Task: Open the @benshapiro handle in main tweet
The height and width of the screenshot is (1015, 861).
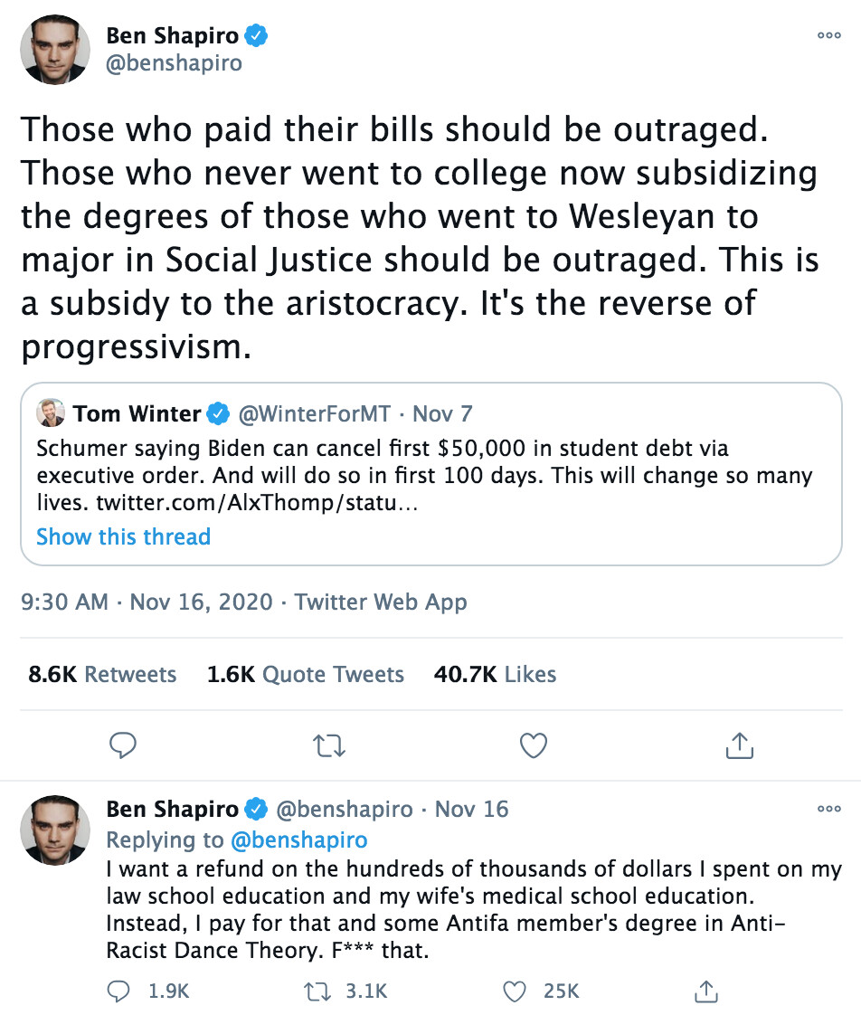Action: coord(175,64)
